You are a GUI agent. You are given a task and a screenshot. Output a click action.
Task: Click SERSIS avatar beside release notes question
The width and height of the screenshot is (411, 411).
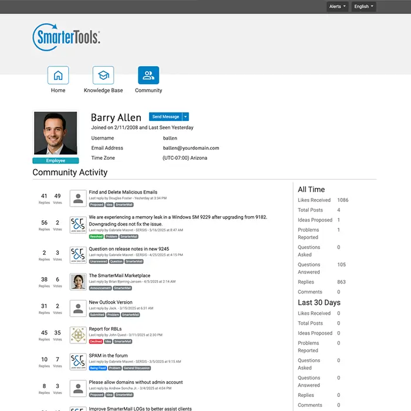[78, 255]
